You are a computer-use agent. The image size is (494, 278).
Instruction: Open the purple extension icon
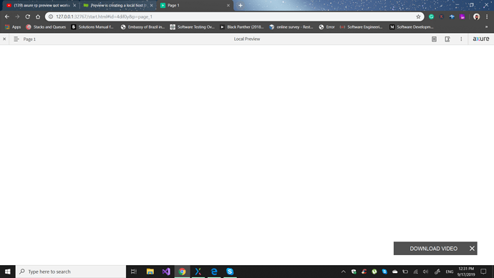point(462,16)
